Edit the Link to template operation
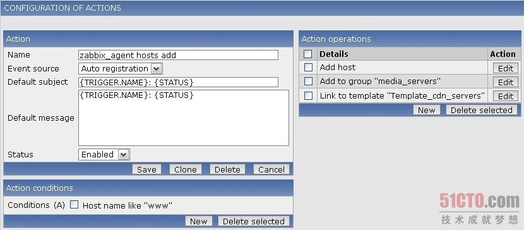Viewport: 524px width, 230px height. 505,96
